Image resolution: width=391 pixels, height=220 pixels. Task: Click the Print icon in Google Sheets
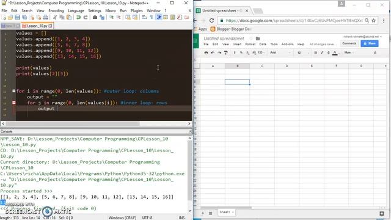click(206, 53)
